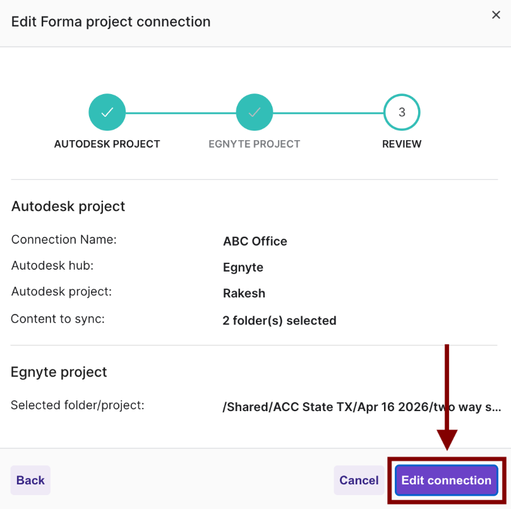
Task: Click the teal circle above Egnyte Project label
Action: [254, 112]
